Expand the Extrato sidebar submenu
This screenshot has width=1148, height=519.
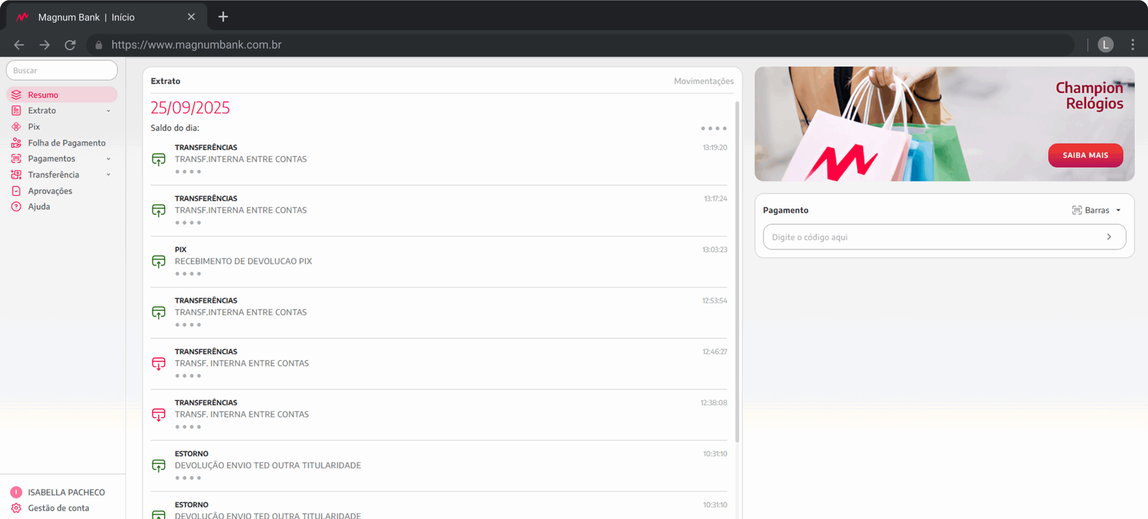108,111
